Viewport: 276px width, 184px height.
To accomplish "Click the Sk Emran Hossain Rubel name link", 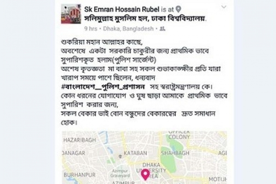I will [x=122, y=9].
